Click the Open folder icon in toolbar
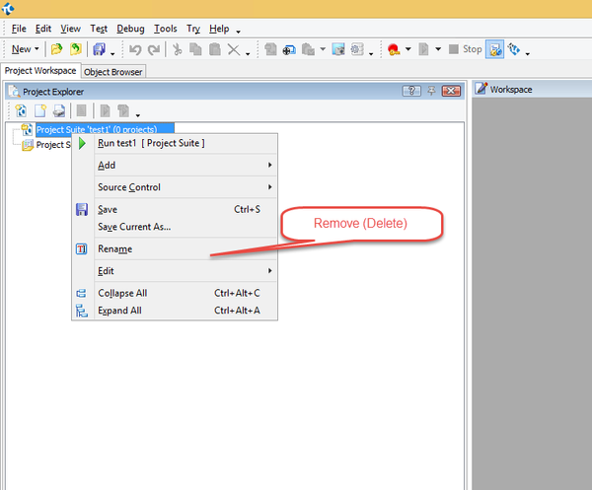592x490 pixels. (x=57, y=48)
